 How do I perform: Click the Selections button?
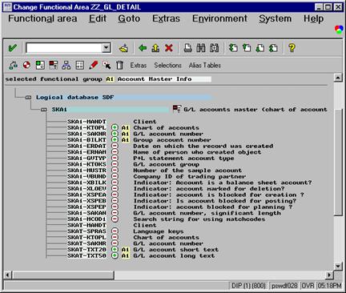[167, 66]
